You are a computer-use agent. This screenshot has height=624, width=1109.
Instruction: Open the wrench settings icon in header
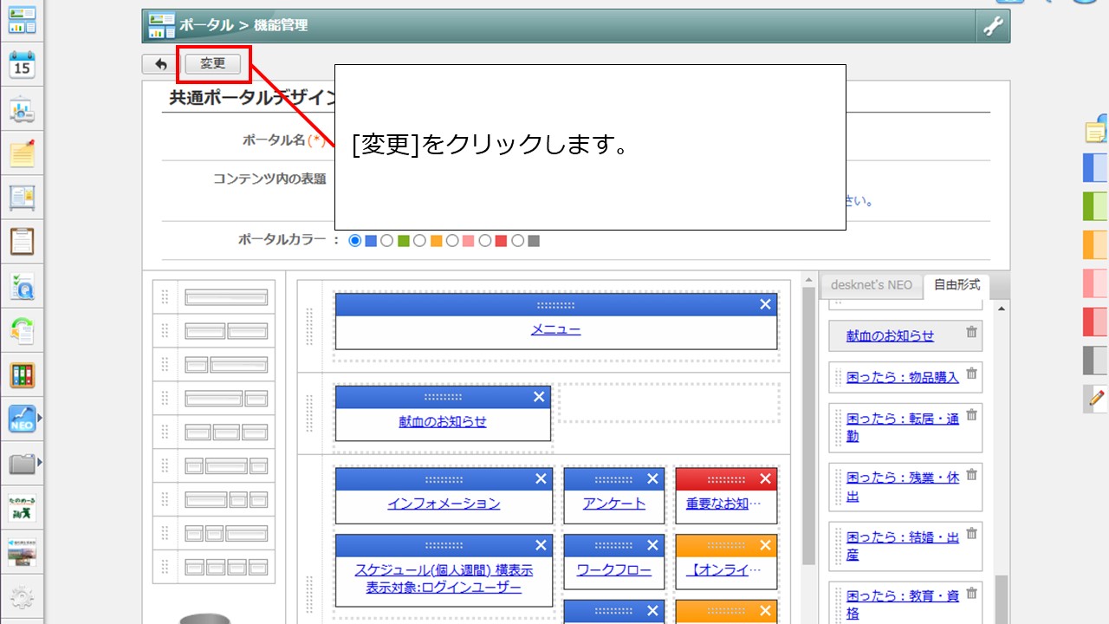[x=993, y=27]
